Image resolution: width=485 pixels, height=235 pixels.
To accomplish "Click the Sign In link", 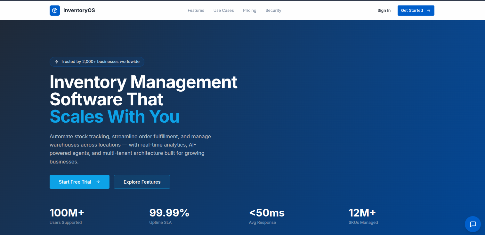I will click(x=384, y=11).
